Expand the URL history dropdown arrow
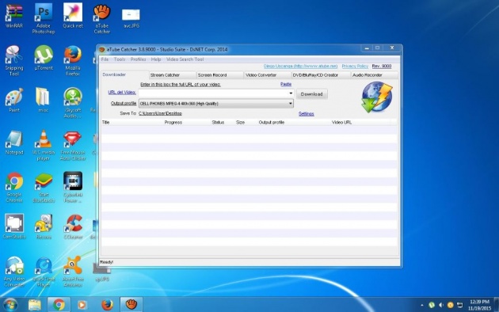This screenshot has height=312, width=499. [x=291, y=93]
